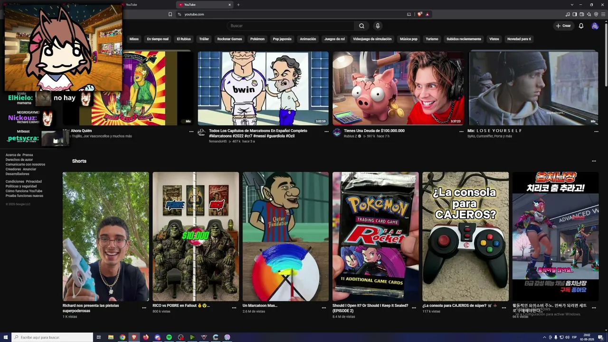Open the Rubius Z channel avatar

(x=337, y=133)
